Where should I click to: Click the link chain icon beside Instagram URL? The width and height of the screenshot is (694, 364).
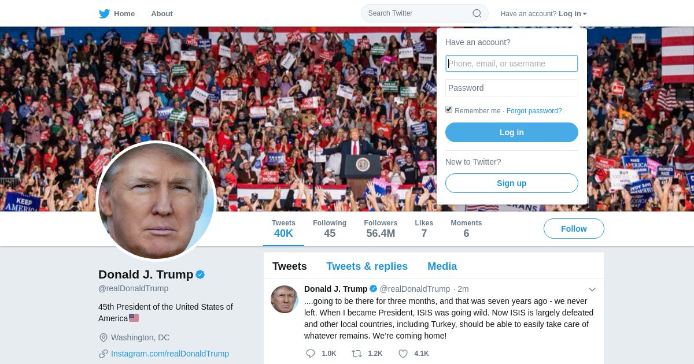tap(104, 354)
